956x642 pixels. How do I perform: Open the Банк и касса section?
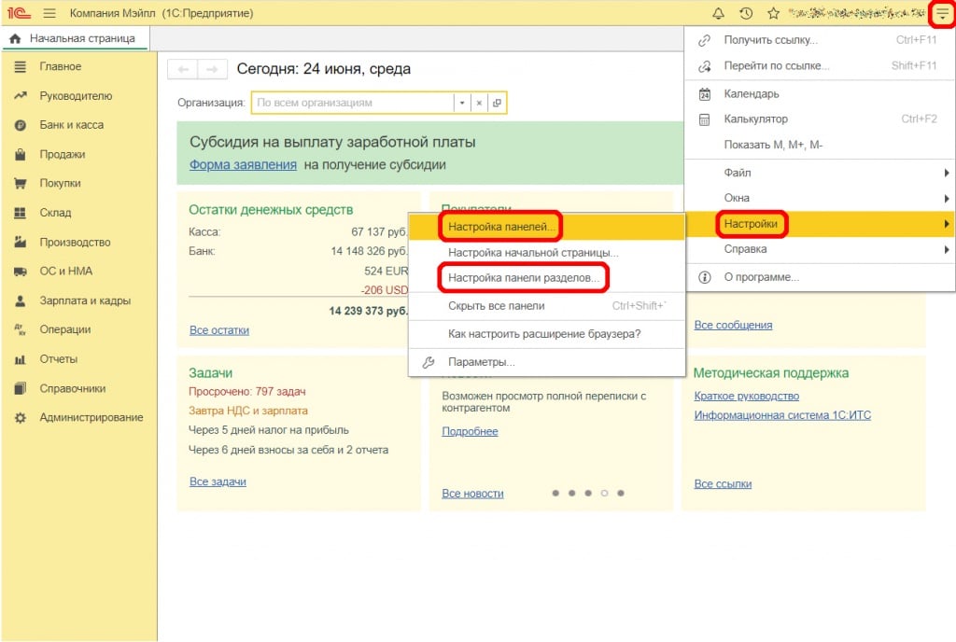[71, 125]
